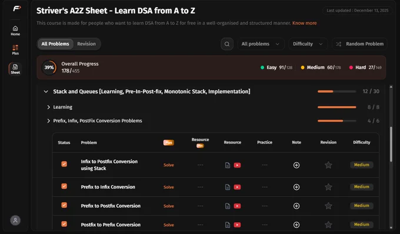The width and height of the screenshot is (400, 234).
Task: Click the Medium badge for Prefix to Postfix Conversion
Action: tap(362, 206)
